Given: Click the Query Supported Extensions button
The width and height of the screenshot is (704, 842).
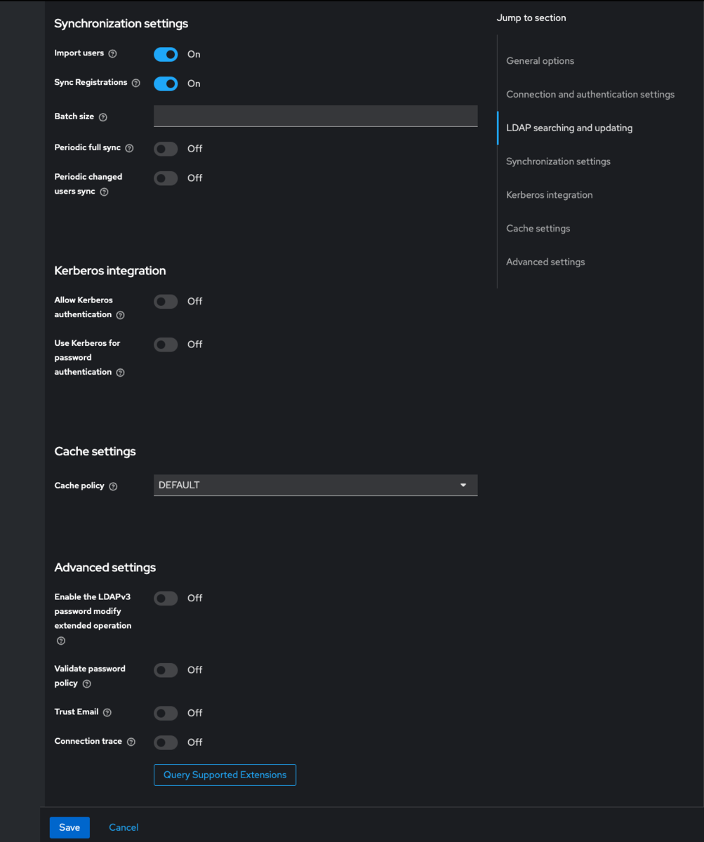Looking at the screenshot, I should [x=225, y=775].
